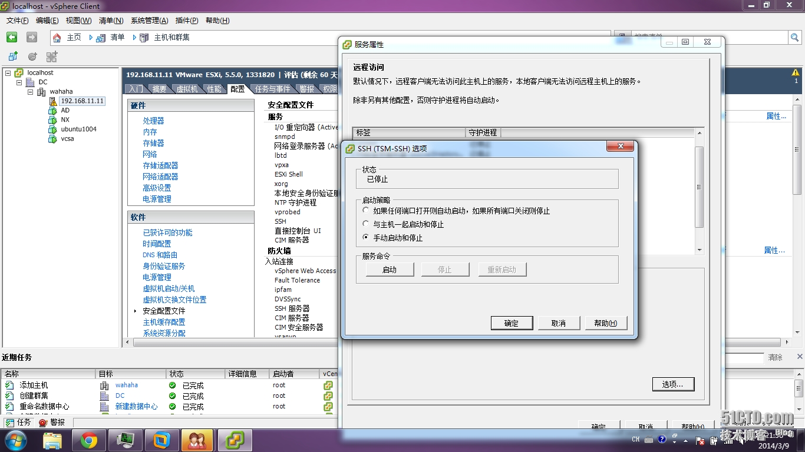The width and height of the screenshot is (805, 452).
Task: Open the Help (帮助) menu
Action: (217, 21)
